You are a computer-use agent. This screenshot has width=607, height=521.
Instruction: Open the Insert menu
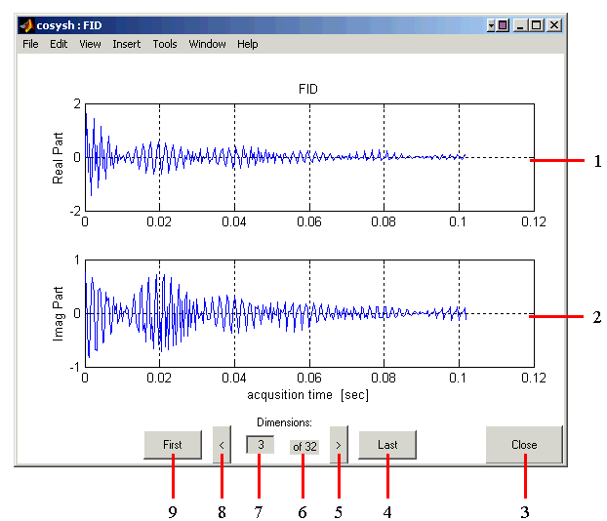coord(127,44)
